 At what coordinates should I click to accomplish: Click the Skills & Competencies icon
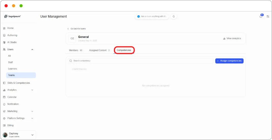4,83
